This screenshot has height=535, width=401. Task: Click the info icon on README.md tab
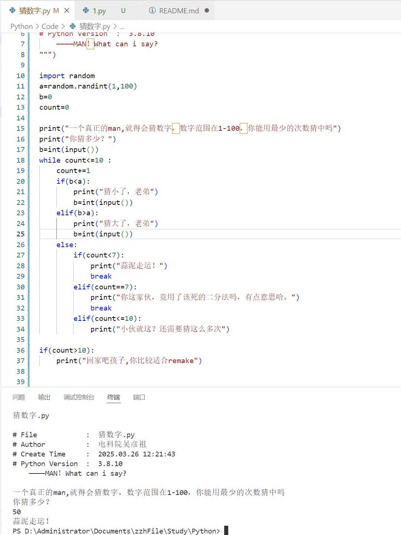[x=152, y=10]
